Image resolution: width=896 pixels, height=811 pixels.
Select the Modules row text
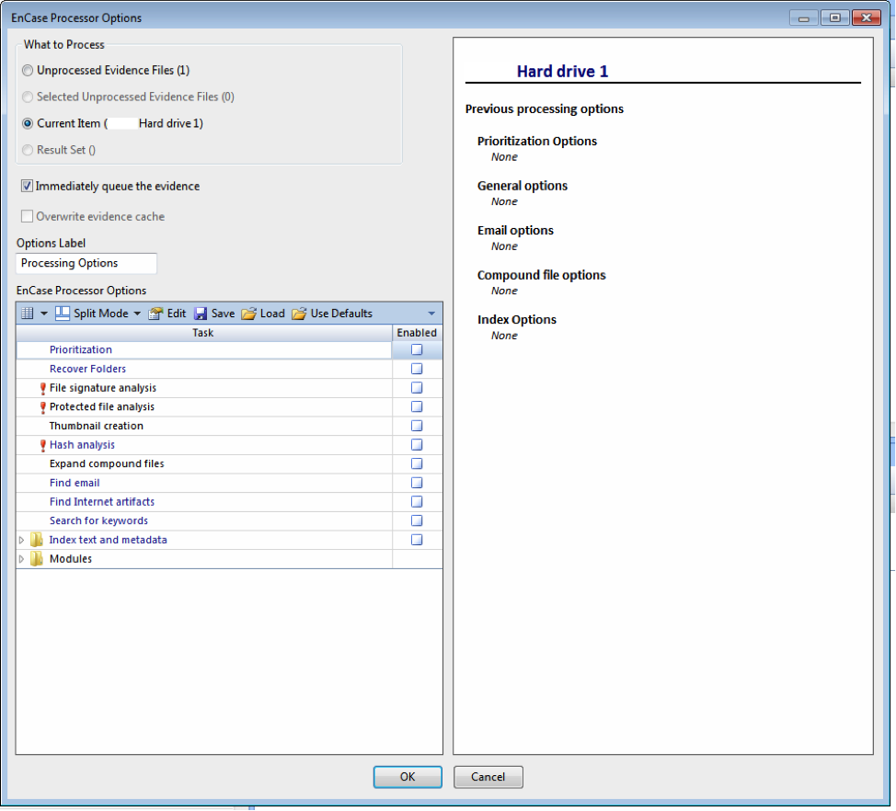[70, 558]
